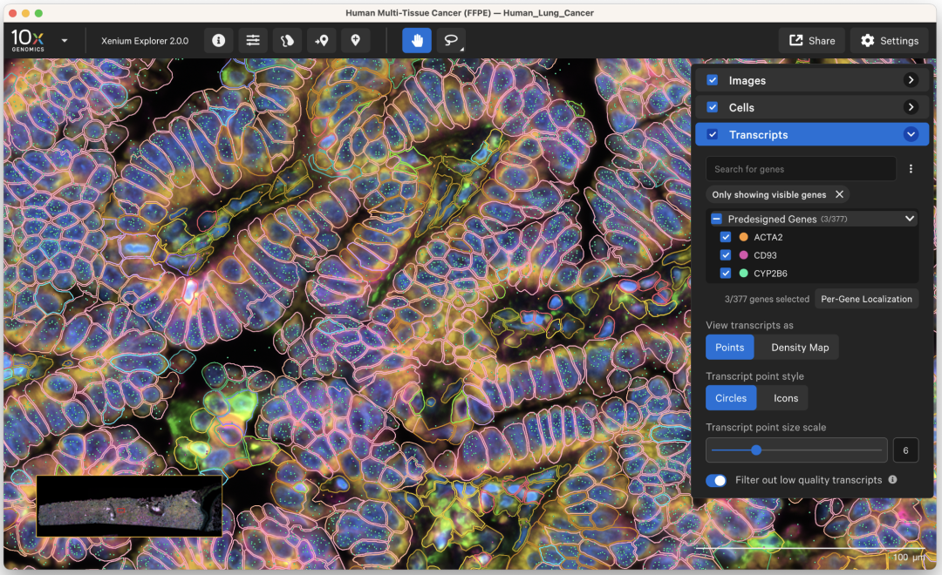Click the cell shapes icon in the toolbar
942x575 pixels.
coord(287,40)
